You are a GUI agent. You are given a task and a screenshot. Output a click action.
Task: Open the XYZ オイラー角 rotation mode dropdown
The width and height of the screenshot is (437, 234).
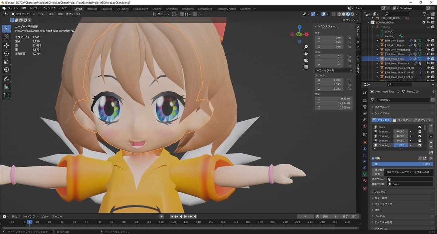click(334, 70)
